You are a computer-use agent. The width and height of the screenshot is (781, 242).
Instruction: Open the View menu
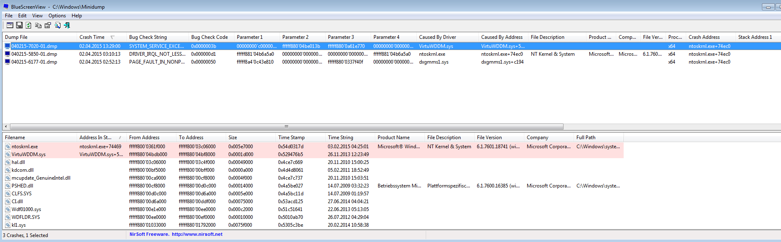pos(37,16)
